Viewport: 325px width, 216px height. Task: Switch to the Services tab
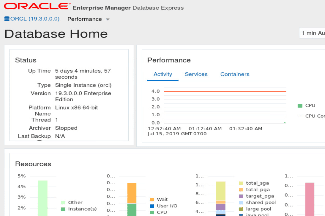point(196,74)
